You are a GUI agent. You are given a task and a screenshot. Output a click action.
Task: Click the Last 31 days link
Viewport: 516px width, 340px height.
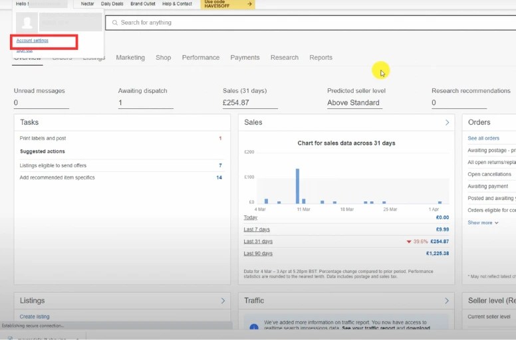pos(258,242)
